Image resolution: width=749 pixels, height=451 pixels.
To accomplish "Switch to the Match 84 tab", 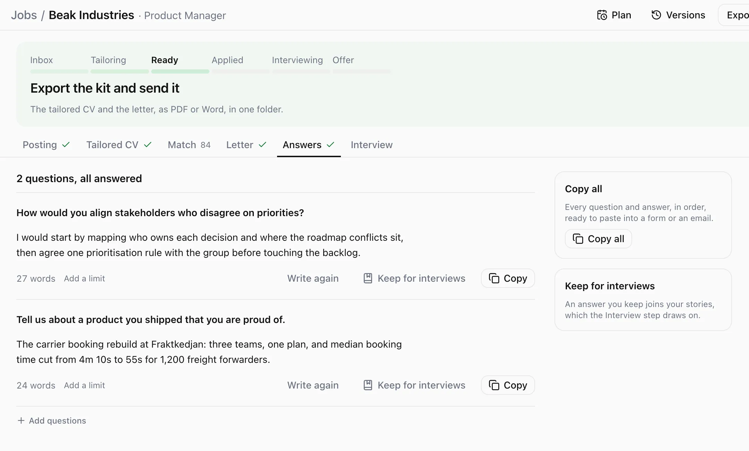I will pos(189,145).
